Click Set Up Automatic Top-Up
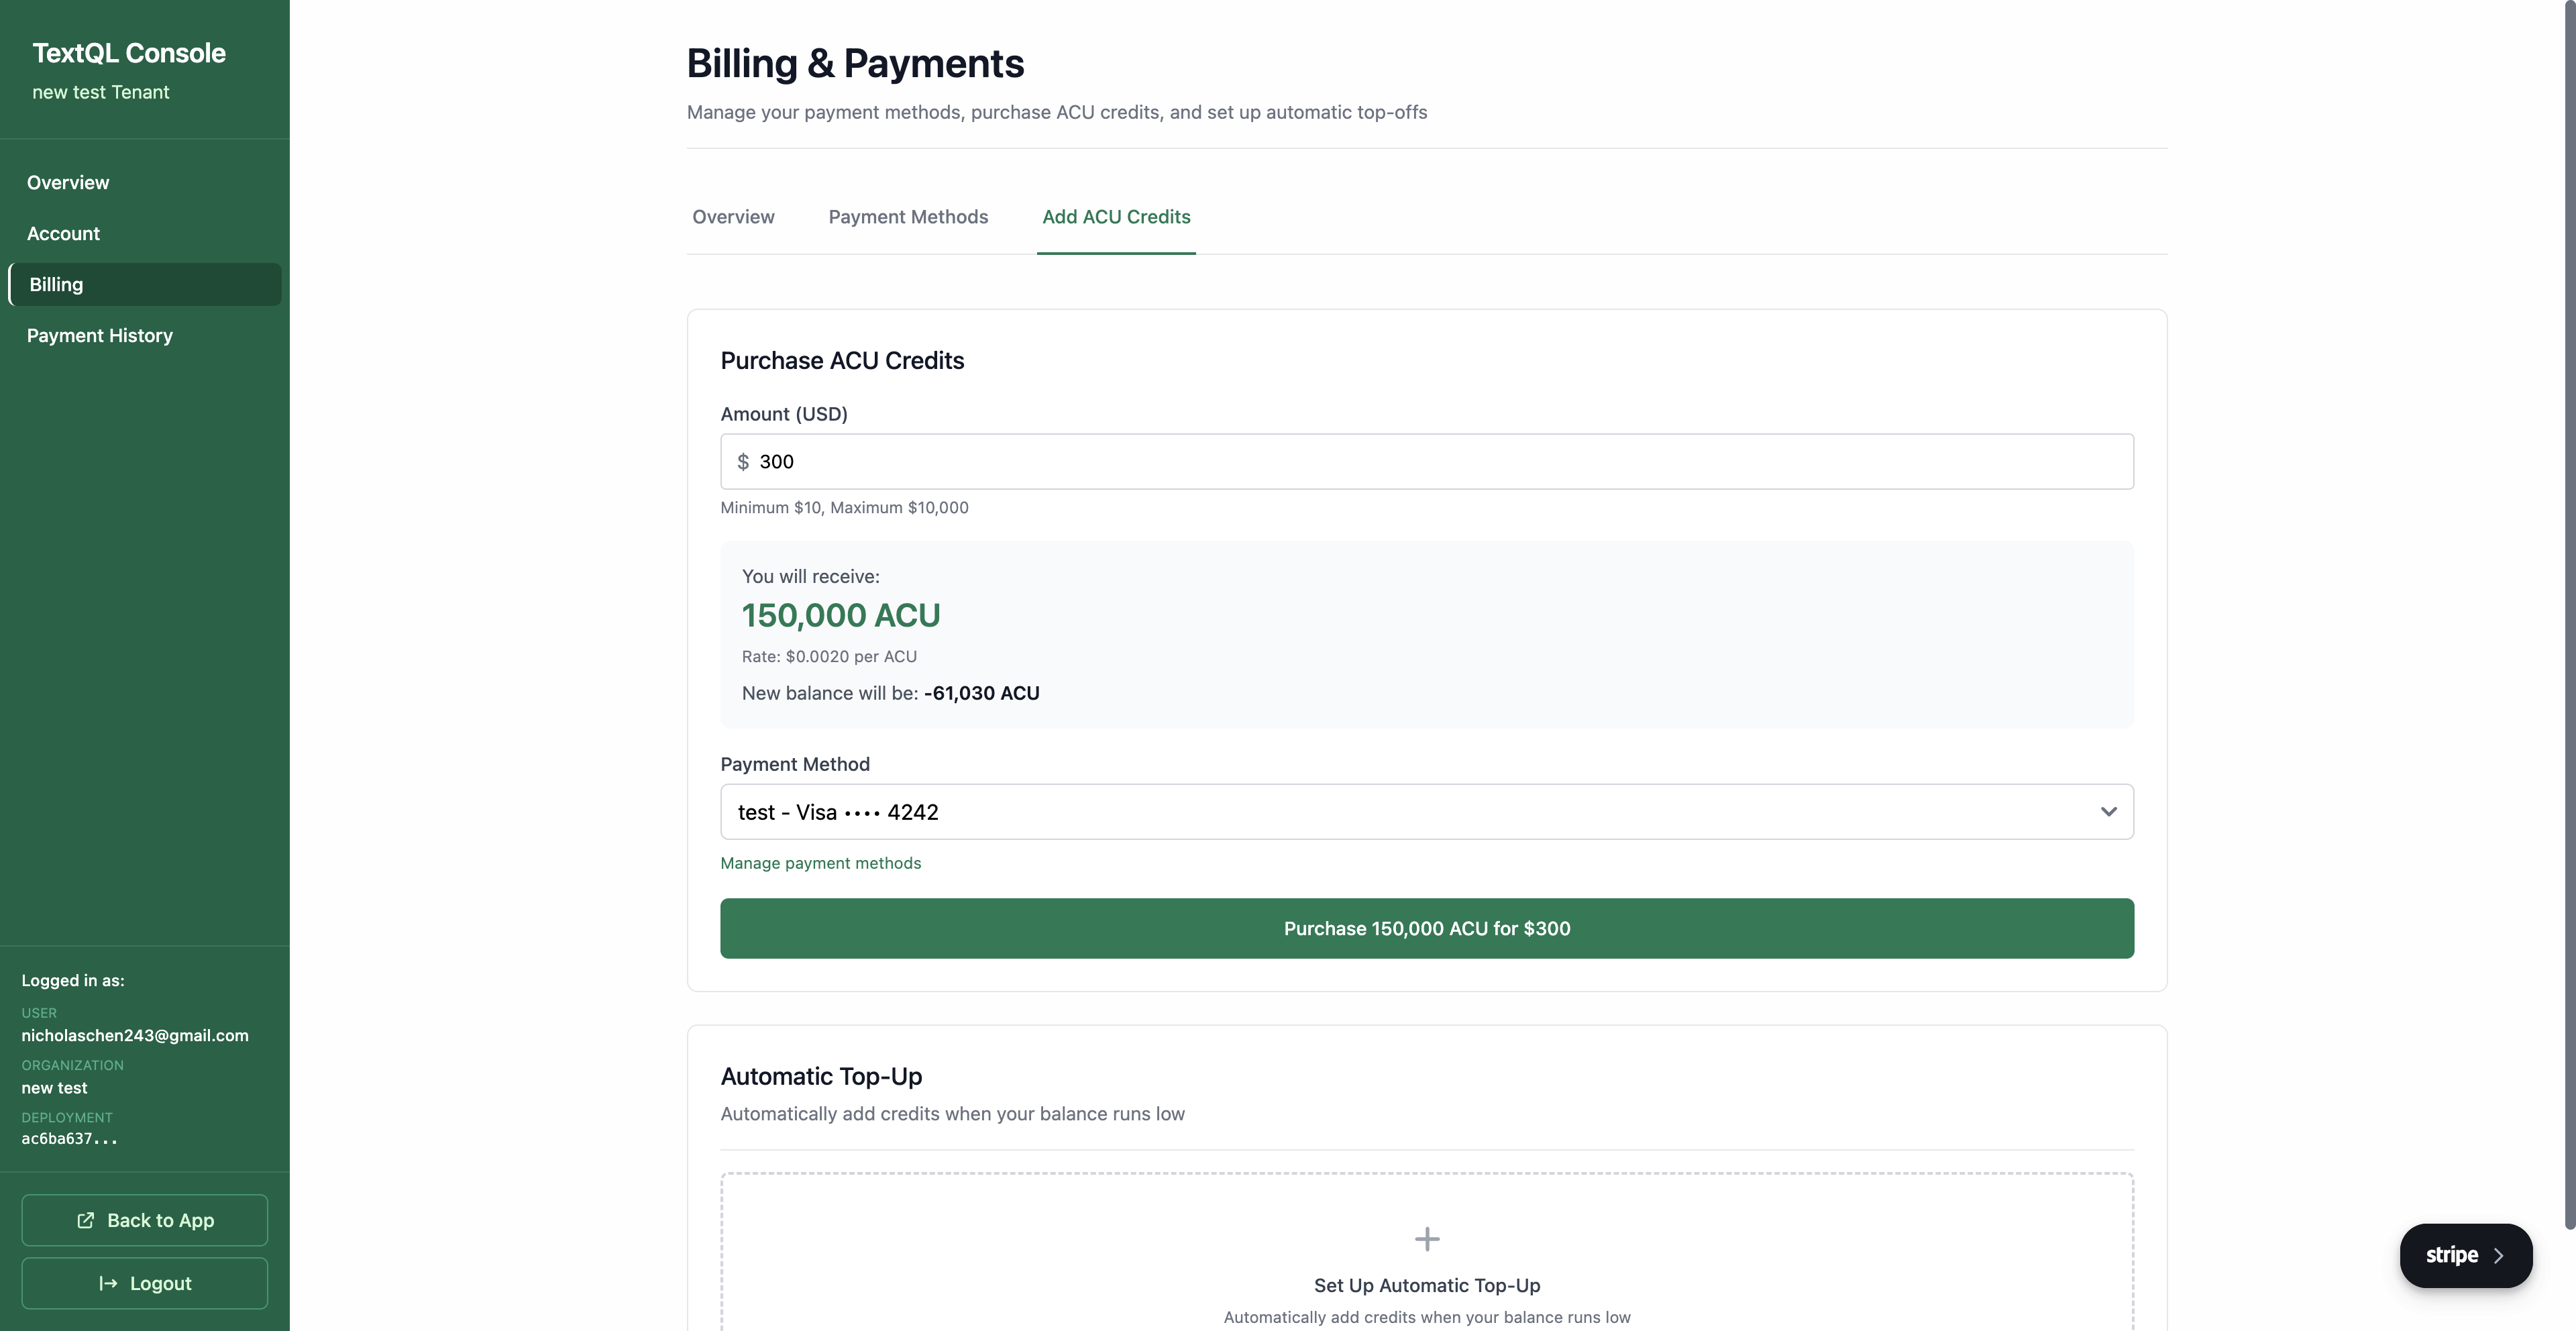 tap(1427, 1285)
